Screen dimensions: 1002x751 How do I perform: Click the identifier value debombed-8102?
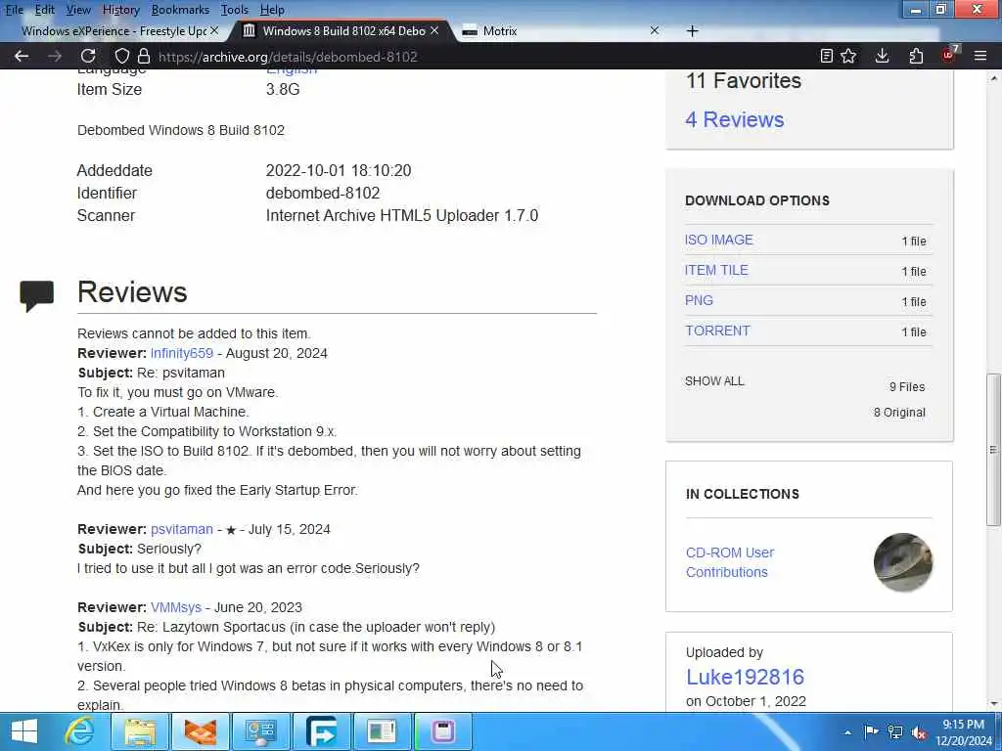(323, 193)
